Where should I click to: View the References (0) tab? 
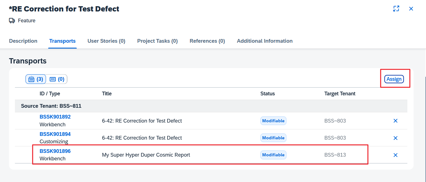207,41
